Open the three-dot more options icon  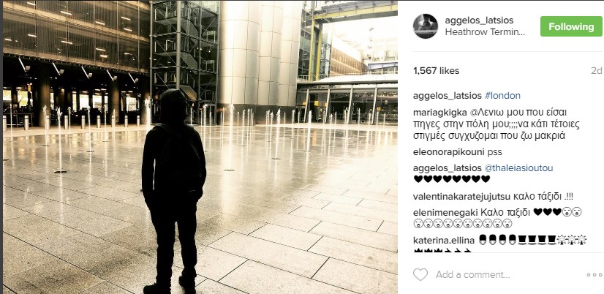point(594,275)
